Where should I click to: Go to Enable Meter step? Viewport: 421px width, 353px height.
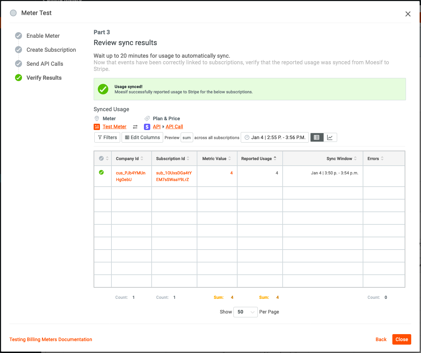click(x=43, y=36)
